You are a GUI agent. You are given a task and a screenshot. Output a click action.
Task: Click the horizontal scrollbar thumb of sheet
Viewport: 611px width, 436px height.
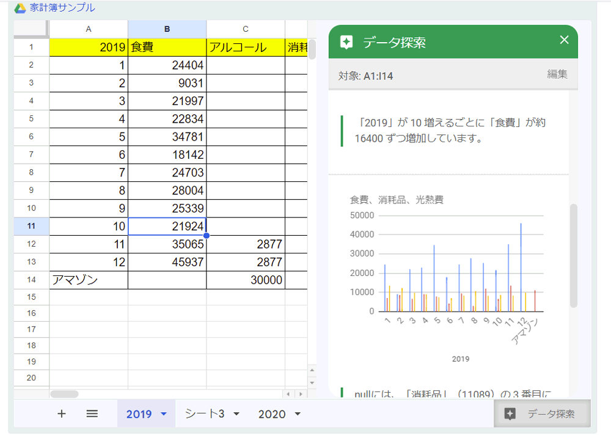coord(64,394)
